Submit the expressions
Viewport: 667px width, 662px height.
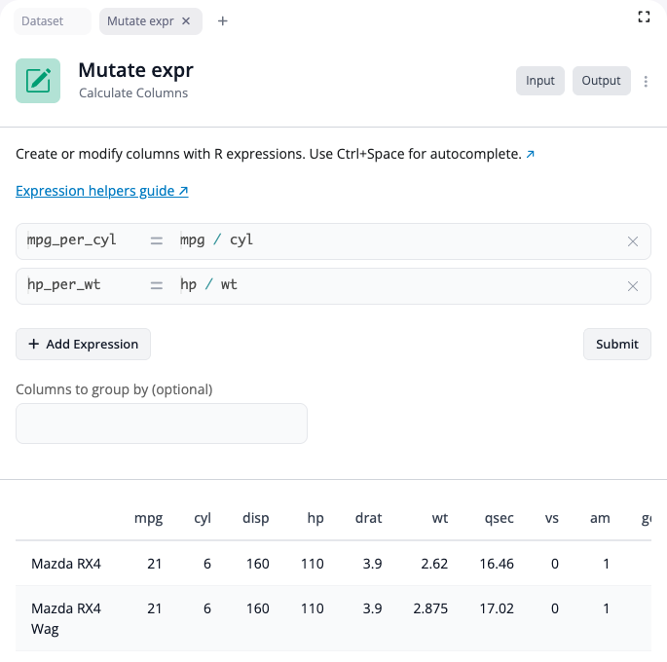[617, 344]
